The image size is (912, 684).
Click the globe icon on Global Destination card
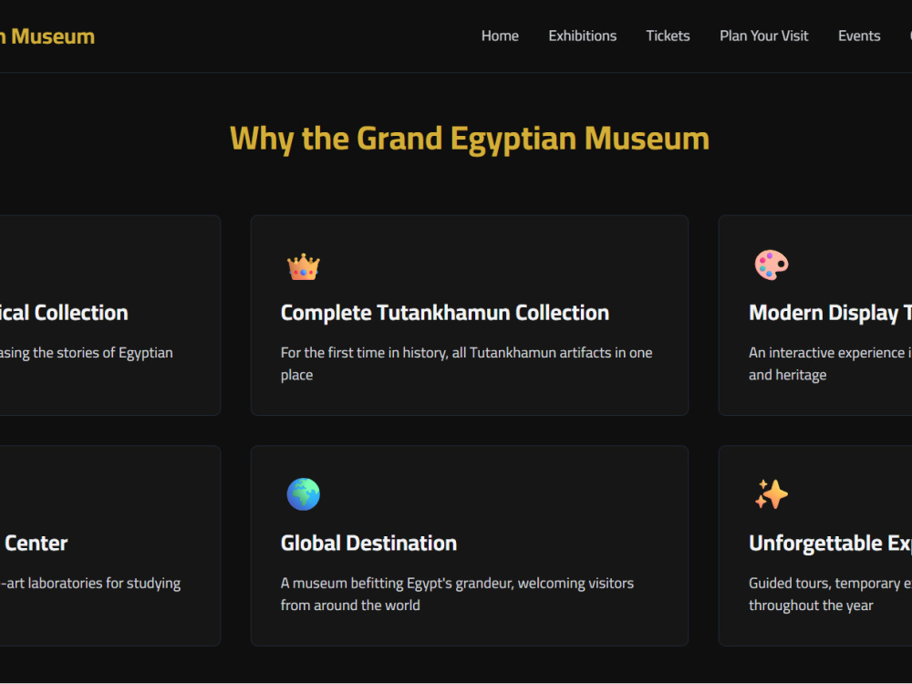tap(303, 494)
